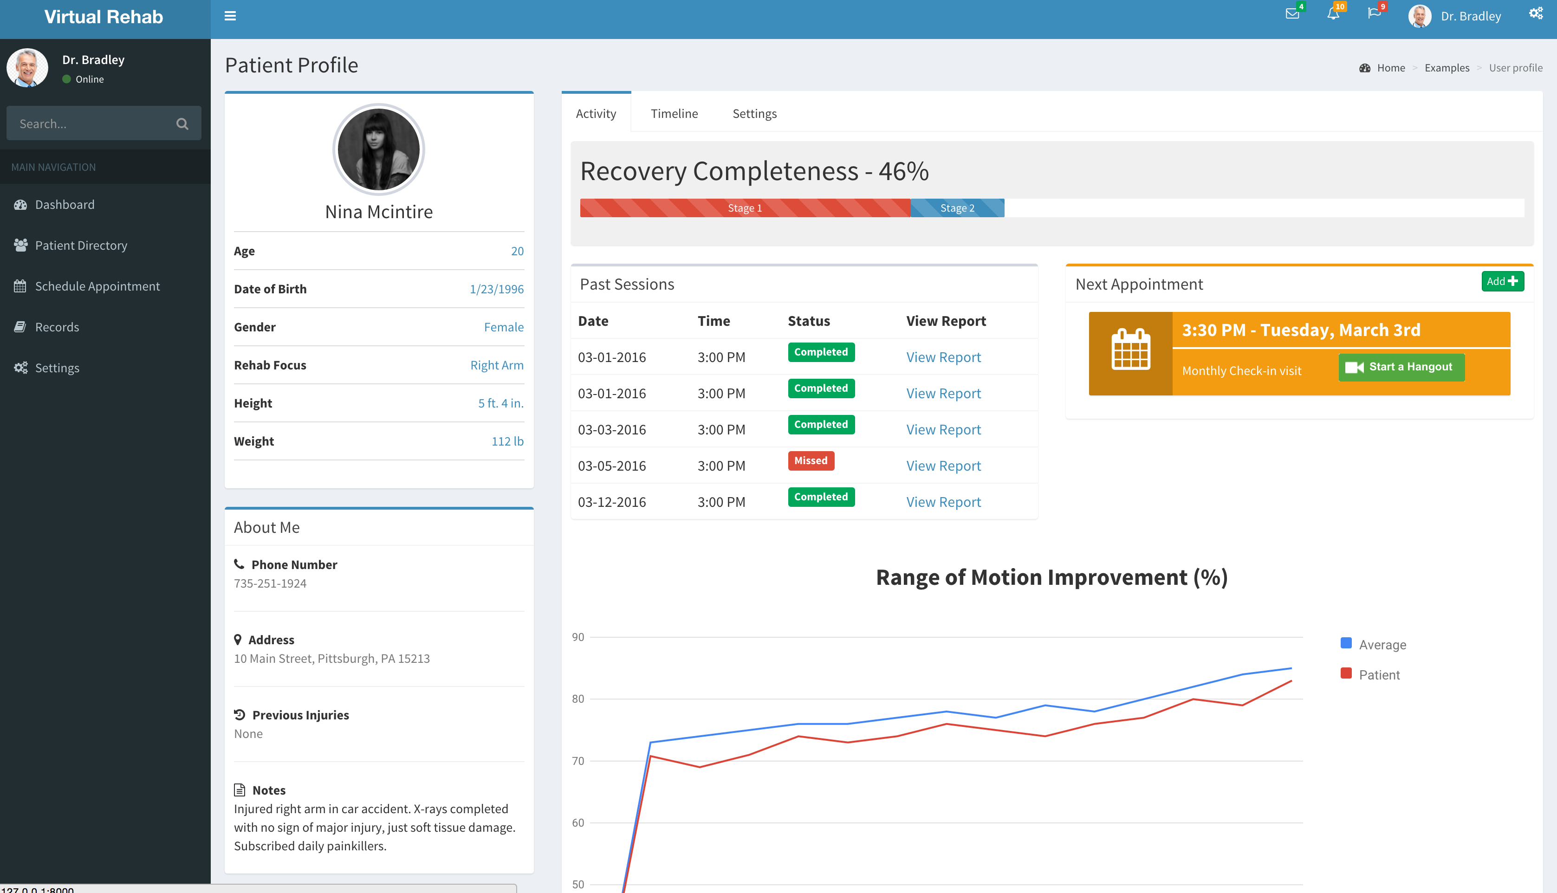Open Patient Directory in sidebar
The width and height of the screenshot is (1557, 893).
81,246
